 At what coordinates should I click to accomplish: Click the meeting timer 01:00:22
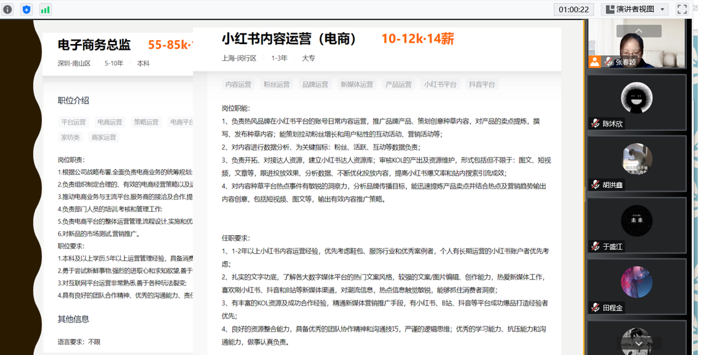click(x=573, y=10)
